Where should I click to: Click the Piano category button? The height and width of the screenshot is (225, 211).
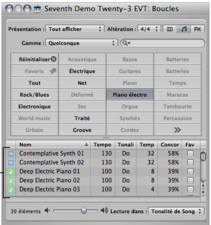[130, 83]
